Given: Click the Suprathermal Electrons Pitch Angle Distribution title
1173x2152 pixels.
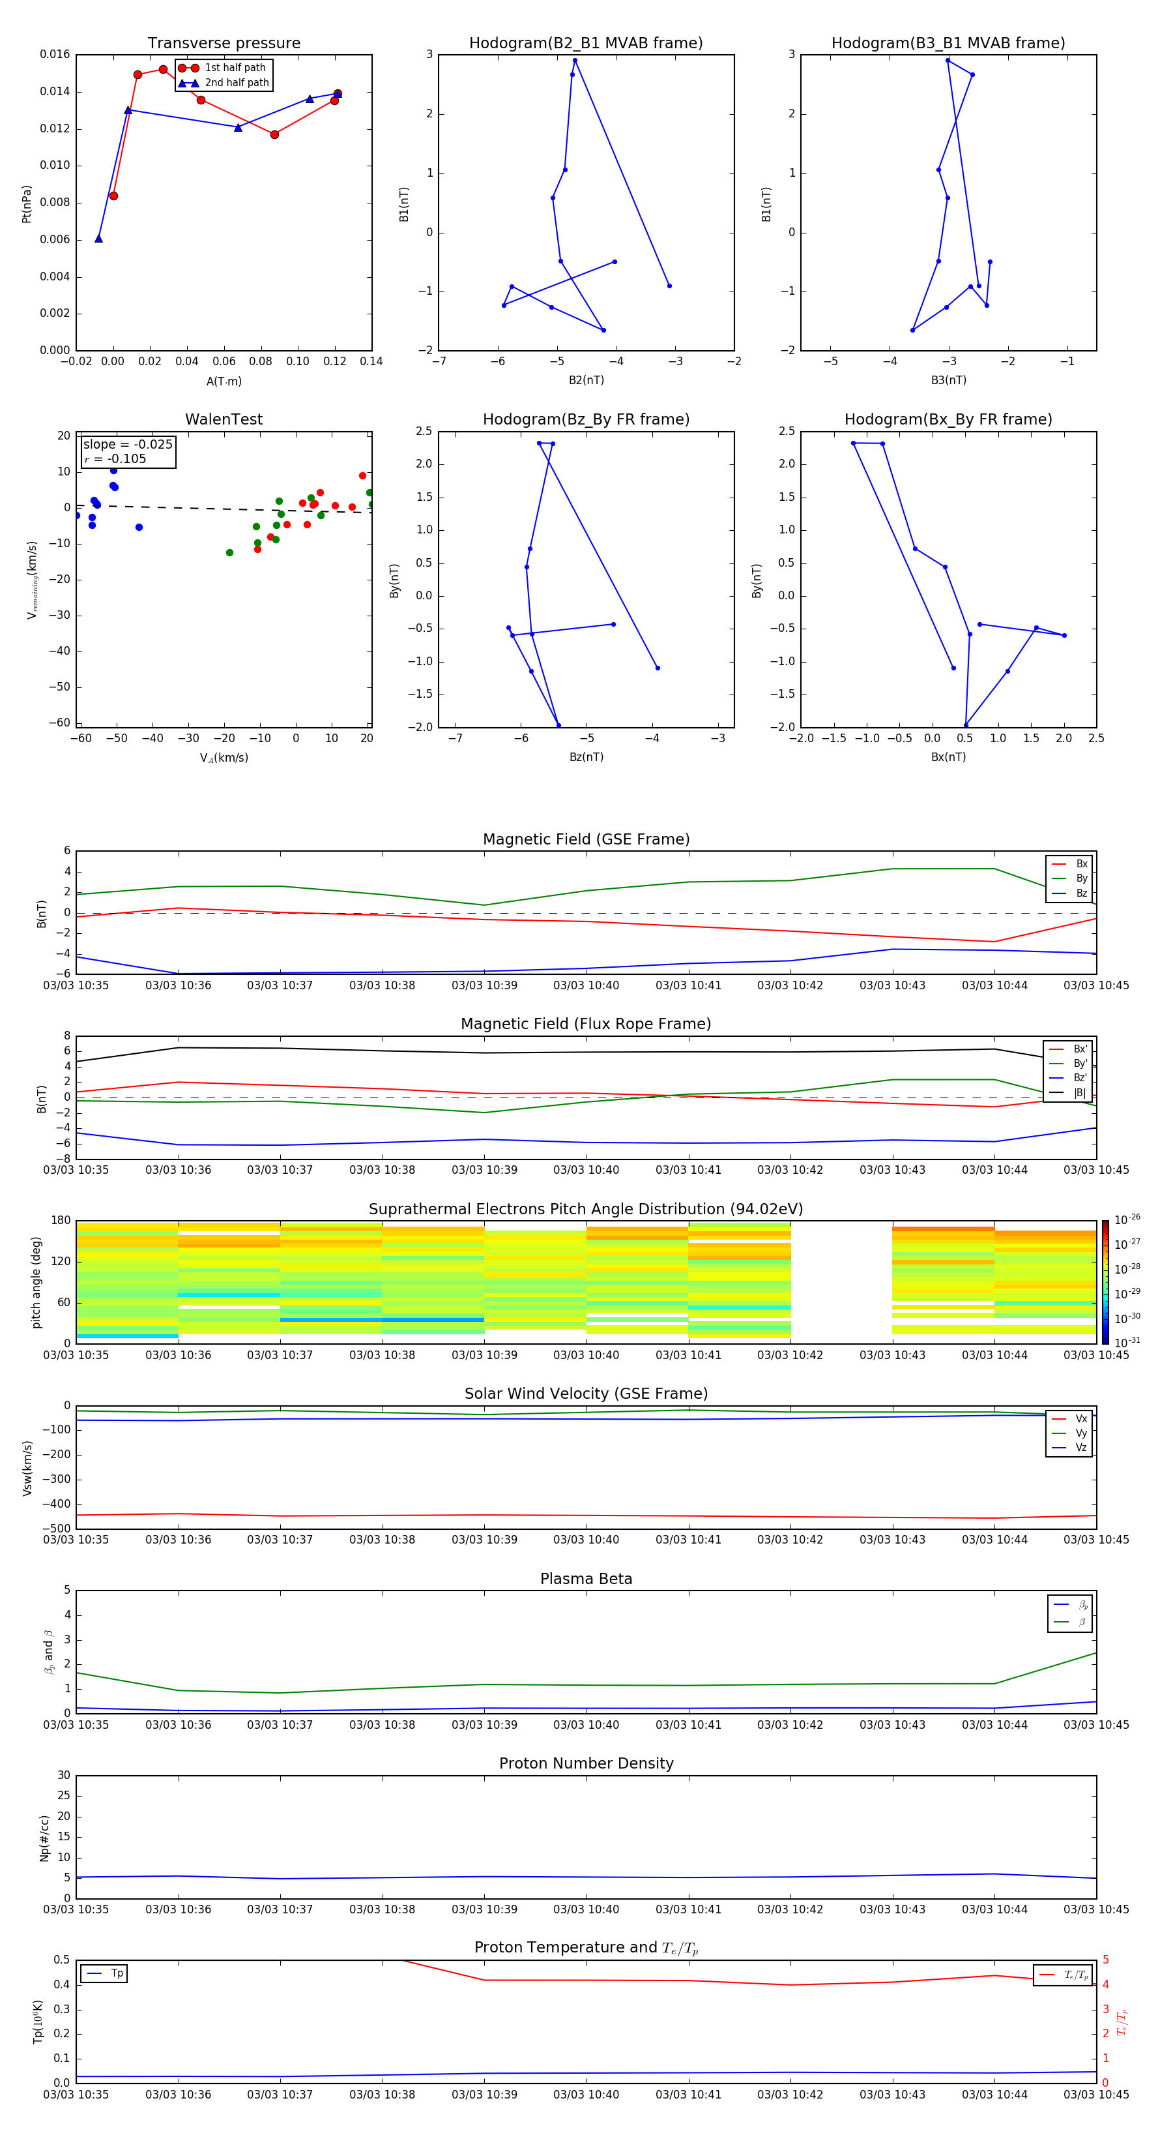Looking at the screenshot, I should point(586,1209).
